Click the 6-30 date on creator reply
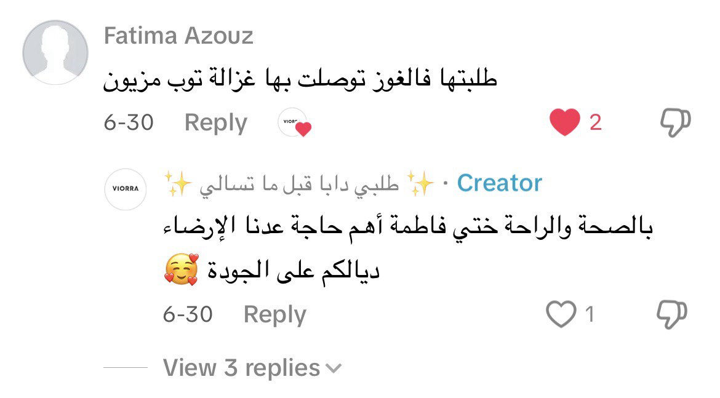The image size is (720, 398). (x=188, y=315)
